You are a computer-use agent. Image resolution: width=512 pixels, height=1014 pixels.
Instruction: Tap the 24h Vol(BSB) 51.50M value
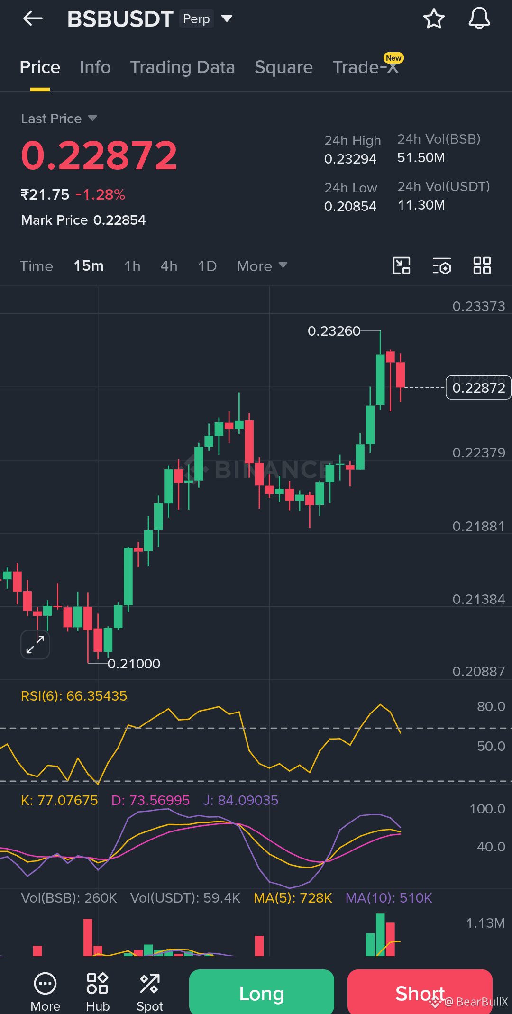click(x=421, y=157)
